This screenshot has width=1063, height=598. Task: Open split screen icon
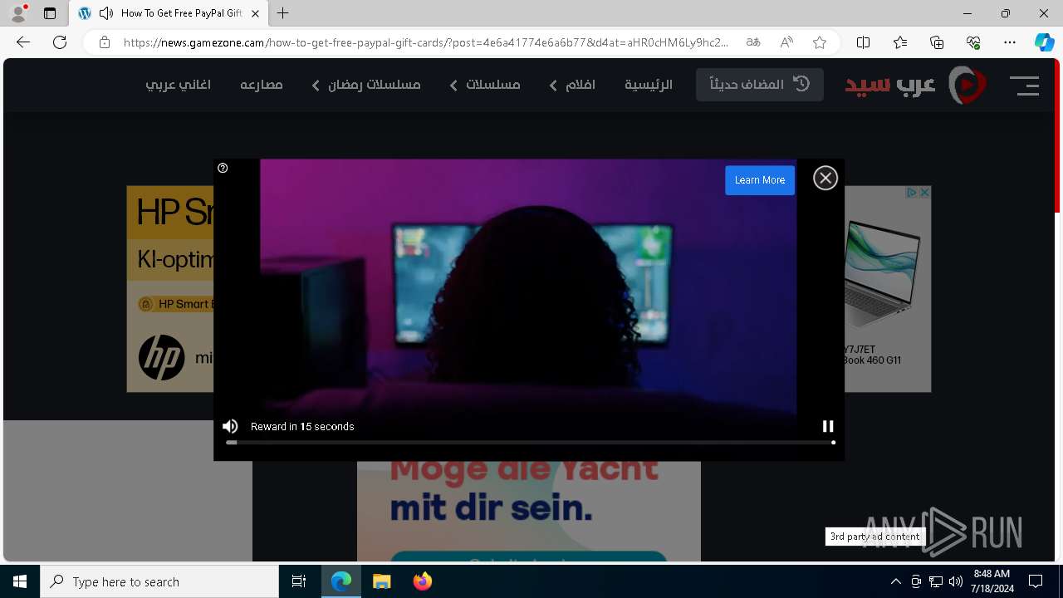click(863, 42)
